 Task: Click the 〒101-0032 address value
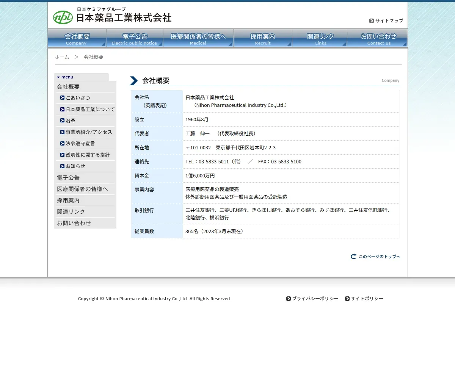pyautogui.click(x=231, y=147)
